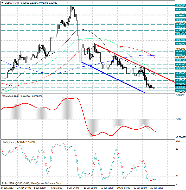Select the 0.96400 price level label

[181, 24]
